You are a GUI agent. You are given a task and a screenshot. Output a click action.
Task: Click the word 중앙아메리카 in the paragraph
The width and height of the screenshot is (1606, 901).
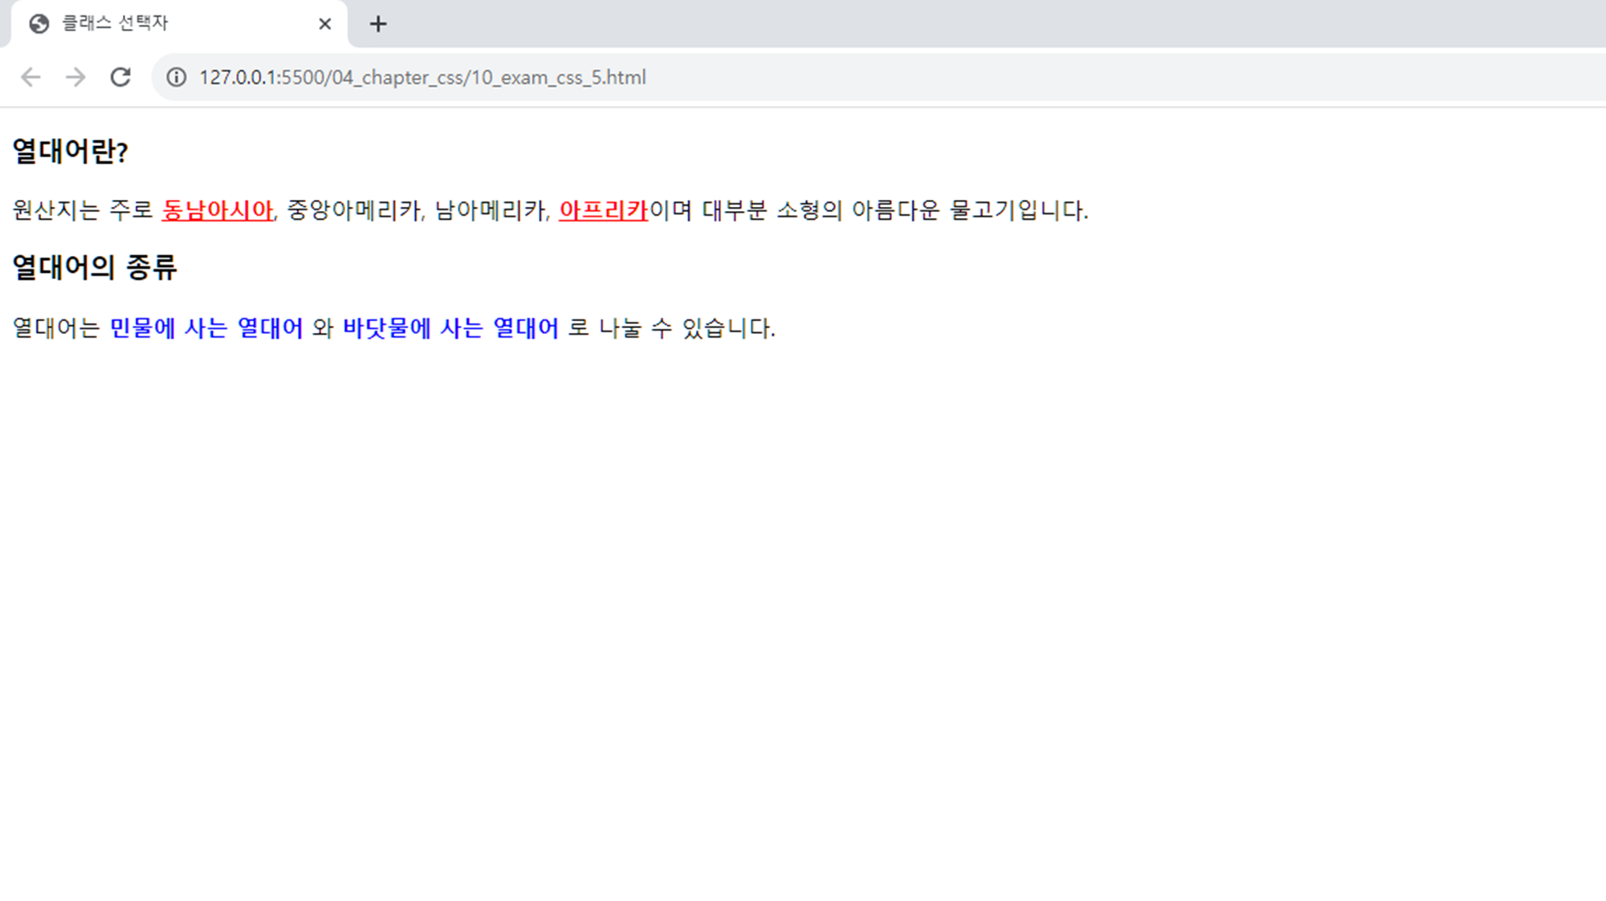coord(354,210)
